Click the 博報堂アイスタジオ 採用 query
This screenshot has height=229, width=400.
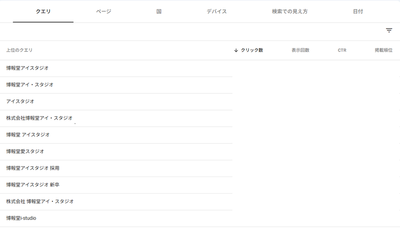point(33,168)
